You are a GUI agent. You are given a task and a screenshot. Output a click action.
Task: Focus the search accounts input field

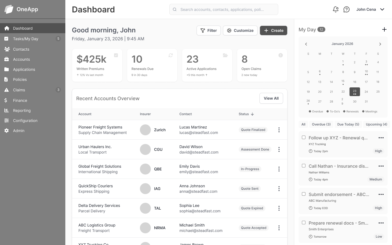click(224, 9)
